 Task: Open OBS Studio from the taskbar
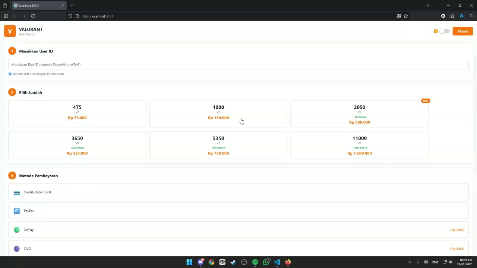pyautogui.click(x=244, y=262)
